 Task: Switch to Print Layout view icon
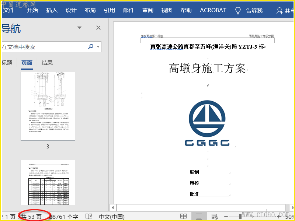199,217
